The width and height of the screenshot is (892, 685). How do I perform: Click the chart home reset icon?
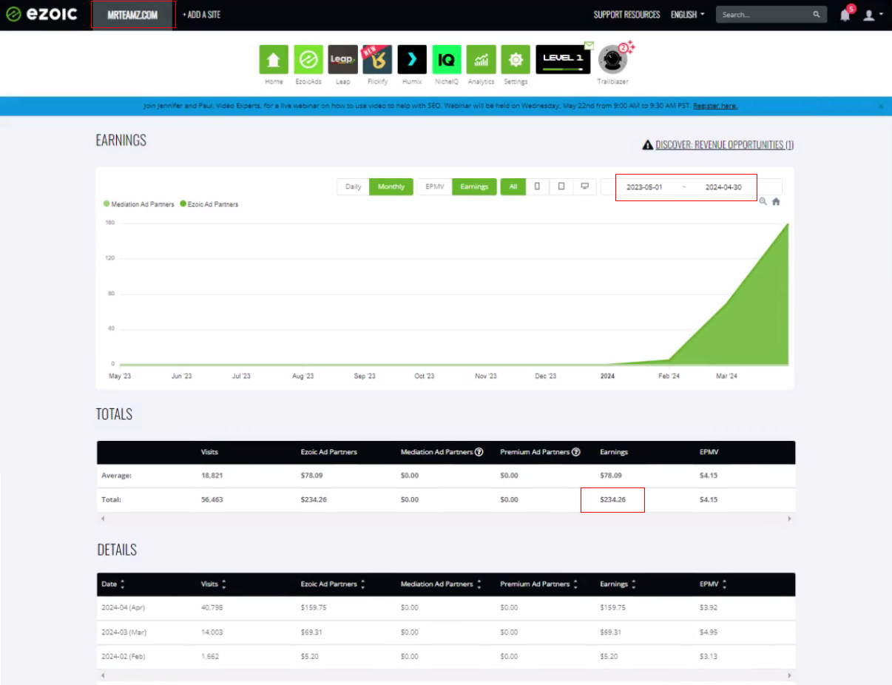coord(776,201)
